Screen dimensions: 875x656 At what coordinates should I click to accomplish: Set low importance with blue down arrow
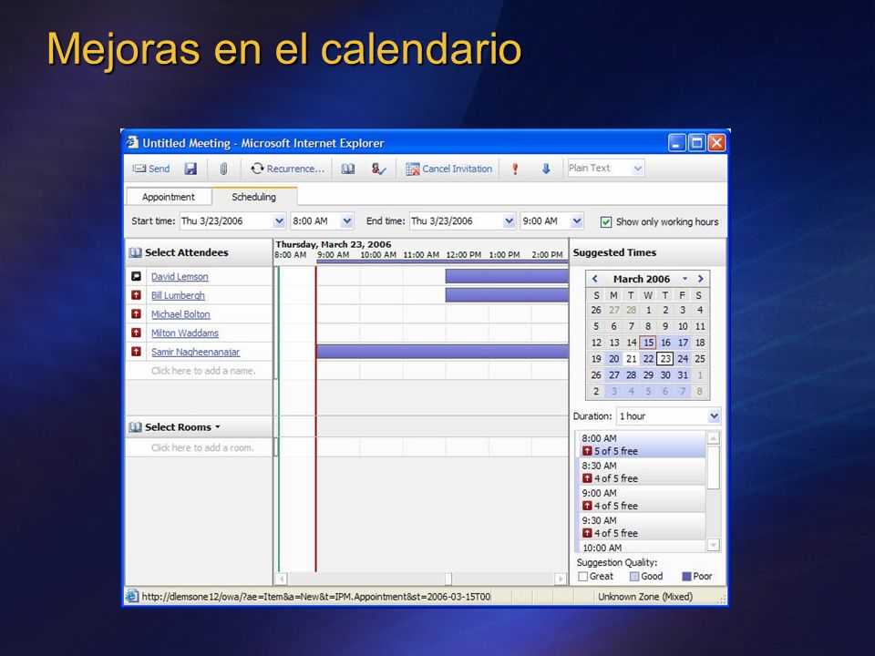tap(546, 169)
